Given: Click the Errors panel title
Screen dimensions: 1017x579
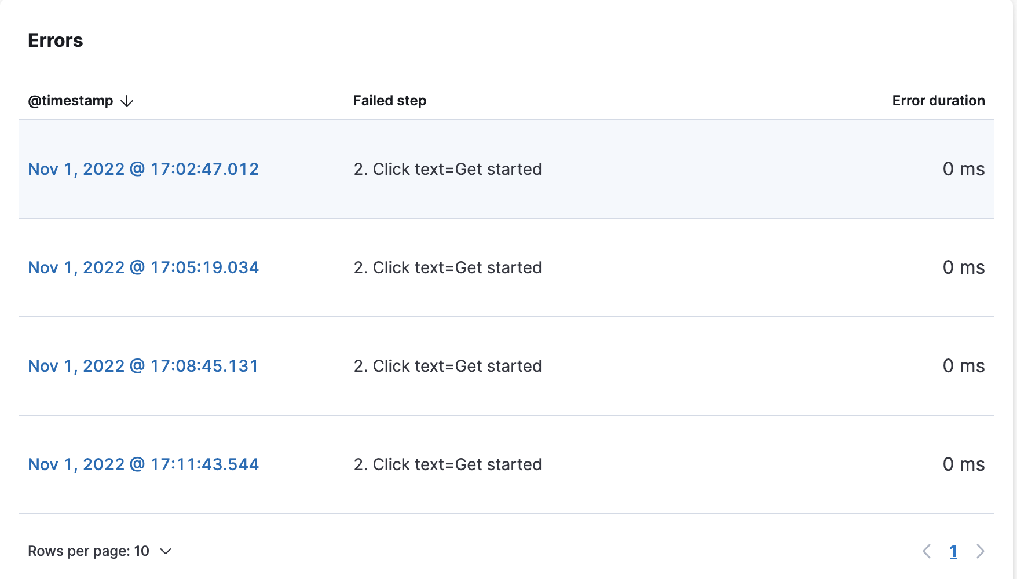Looking at the screenshot, I should coord(55,40).
